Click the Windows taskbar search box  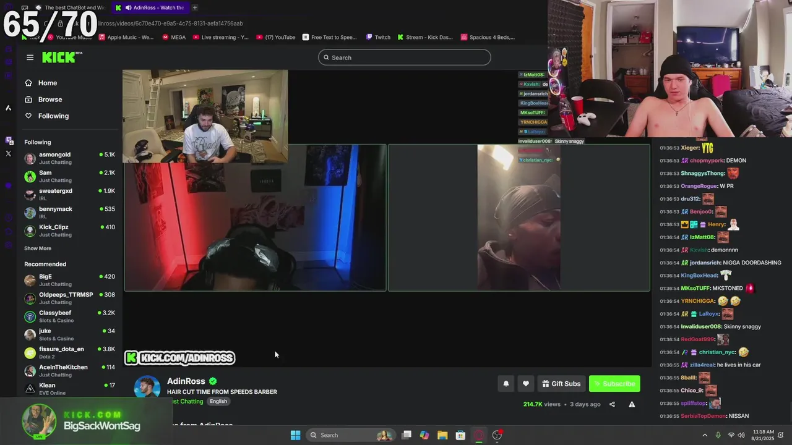click(x=351, y=435)
